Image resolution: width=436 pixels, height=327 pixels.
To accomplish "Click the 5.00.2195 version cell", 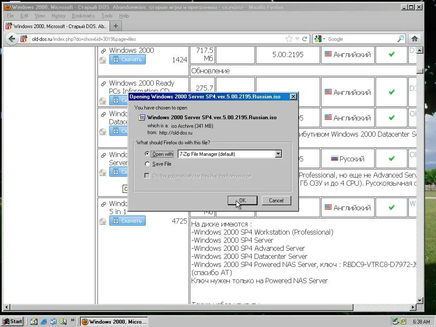I will coord(288,54).
